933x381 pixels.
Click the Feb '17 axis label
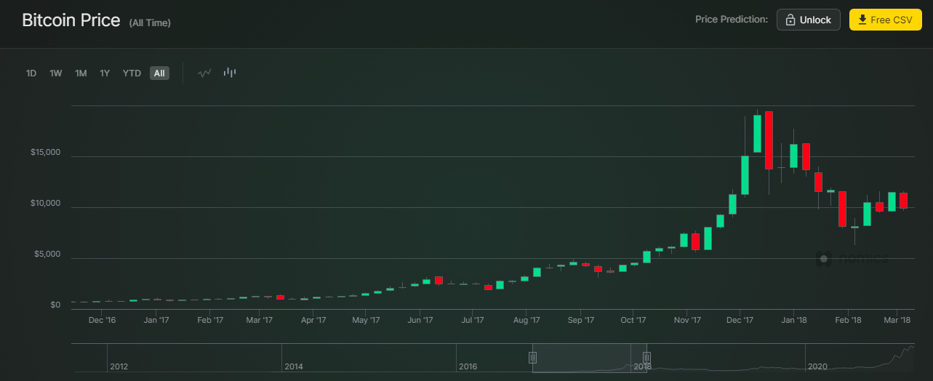[x=209, y=320]
